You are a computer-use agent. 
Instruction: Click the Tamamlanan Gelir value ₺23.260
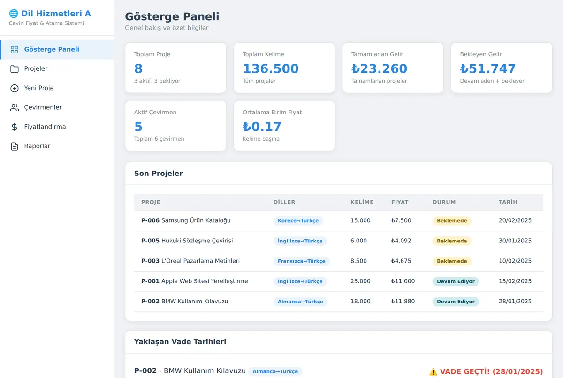379,68
